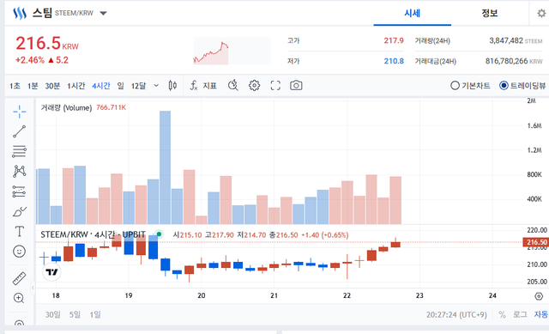Select the crosshair cursor tool
This screenshot has width=549, height=334.
19,112
